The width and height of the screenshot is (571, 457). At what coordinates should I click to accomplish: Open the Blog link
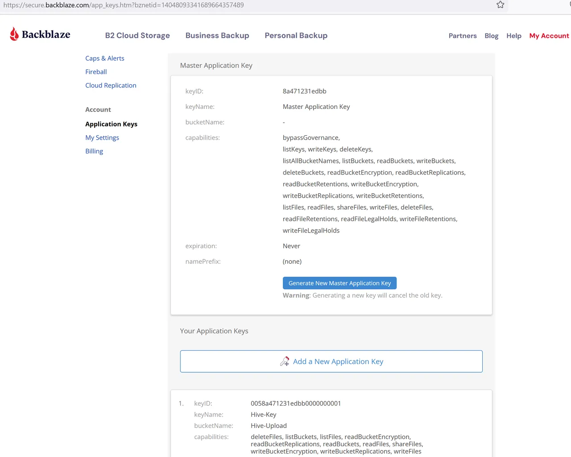click(x=492, y=36)
